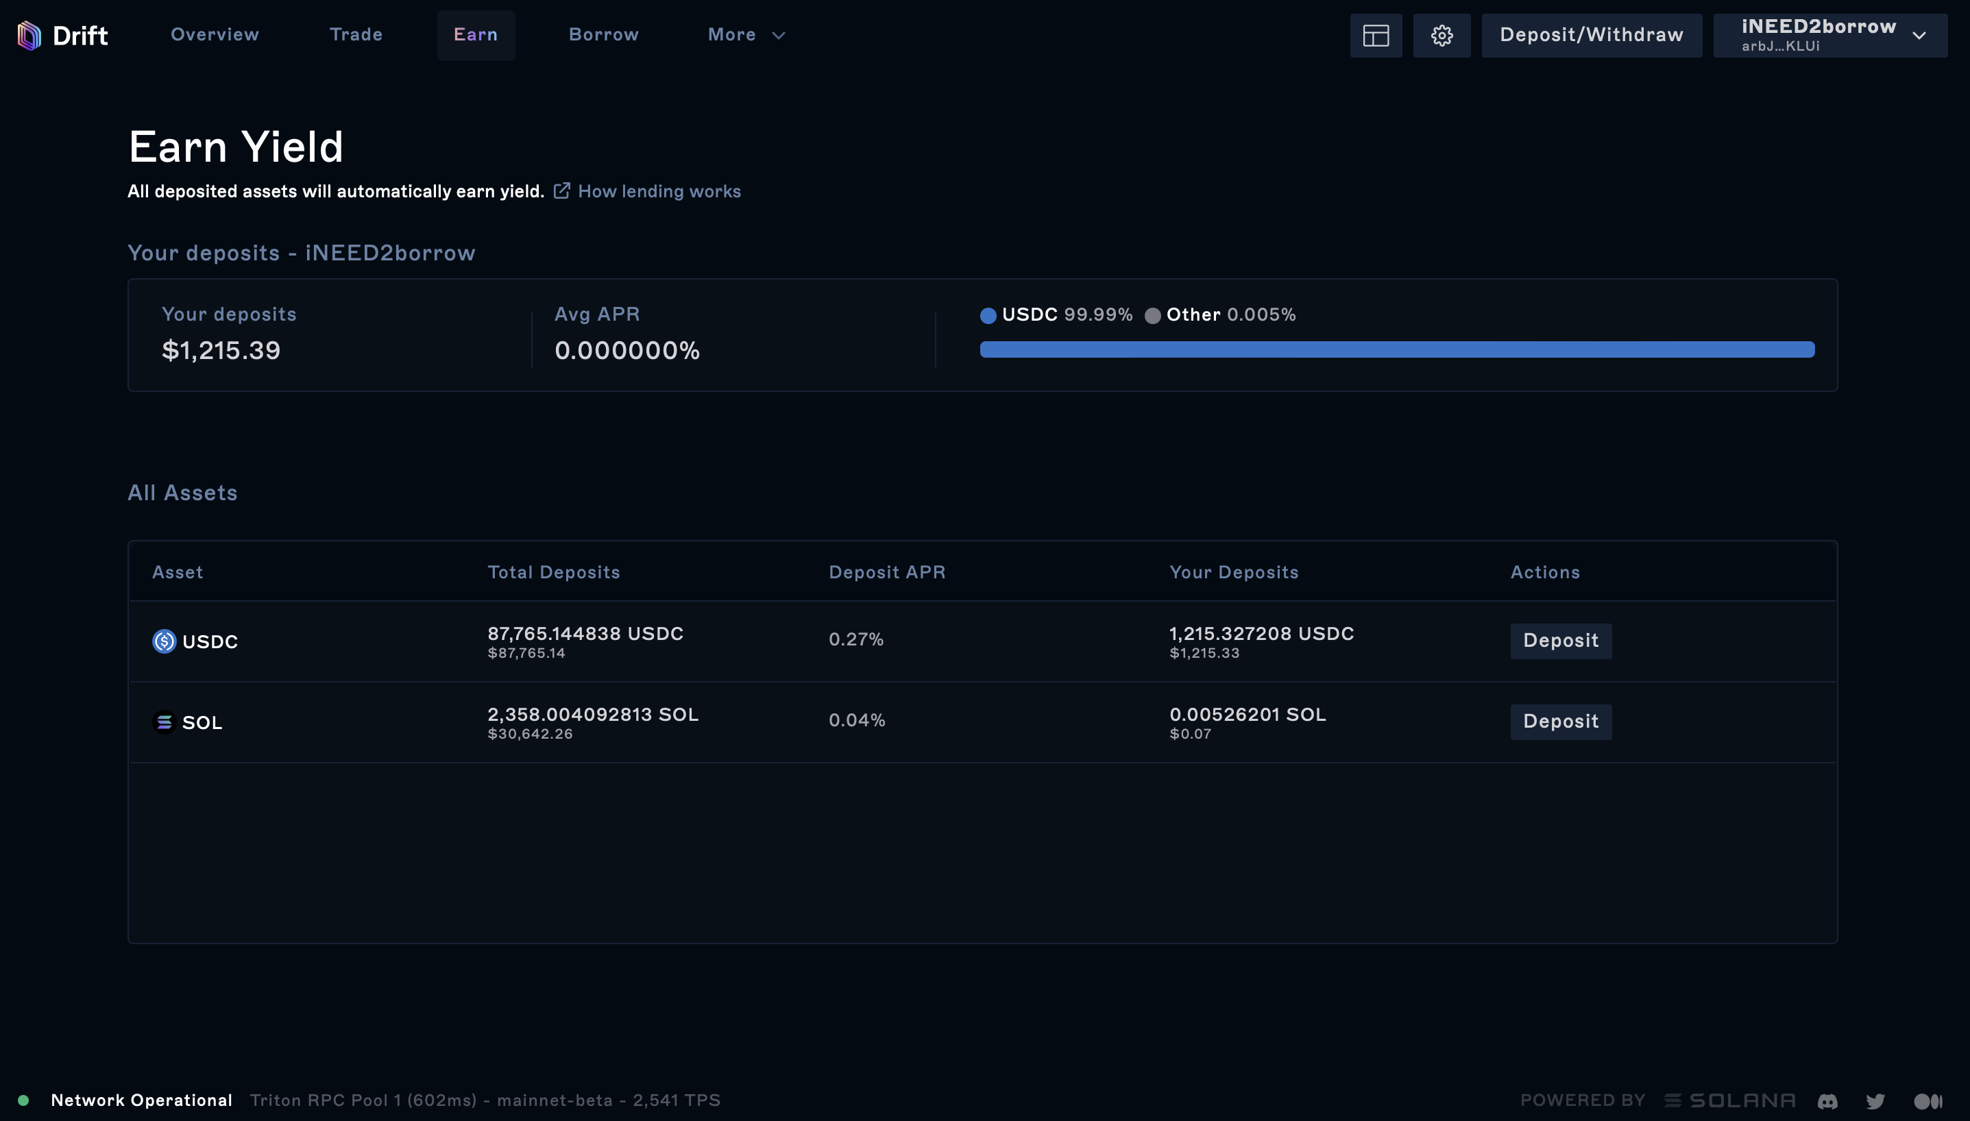Go to the Trade tab

(356, 36)
